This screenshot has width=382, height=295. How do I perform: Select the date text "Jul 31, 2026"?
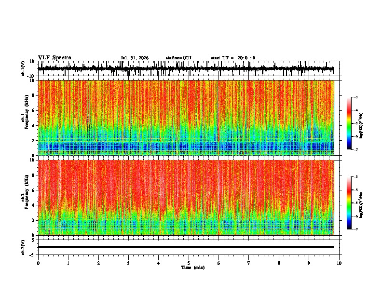pyautogui.click(x=135, y=58)
